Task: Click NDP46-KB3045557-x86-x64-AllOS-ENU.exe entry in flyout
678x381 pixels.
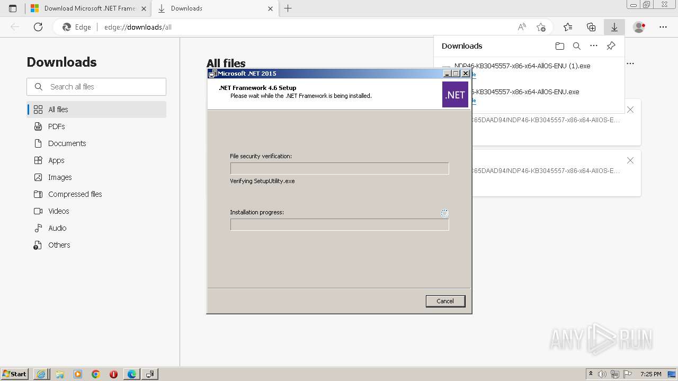Action: pyautogui.click(x=524, y=92)
